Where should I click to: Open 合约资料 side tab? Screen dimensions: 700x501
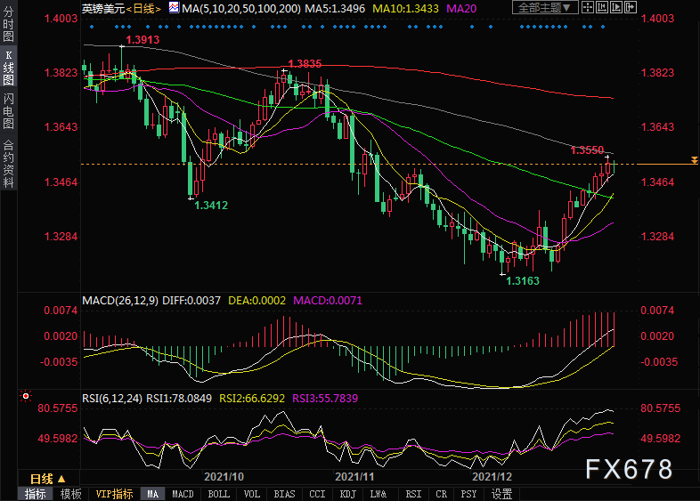[x=8, y=163]
